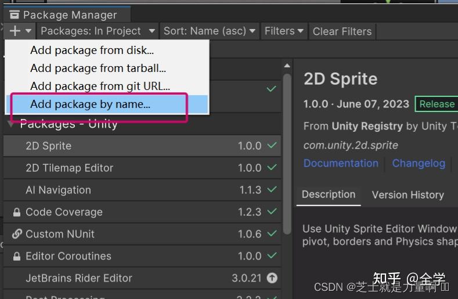
Task: Click the 2D Sprite details title
Action: (x=341, y=79)
